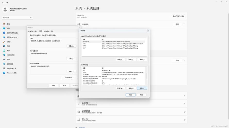Click 删除(L) for system variables

point(142,88)
